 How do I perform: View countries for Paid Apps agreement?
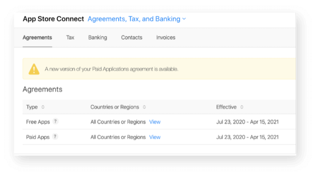pos(155,137)
